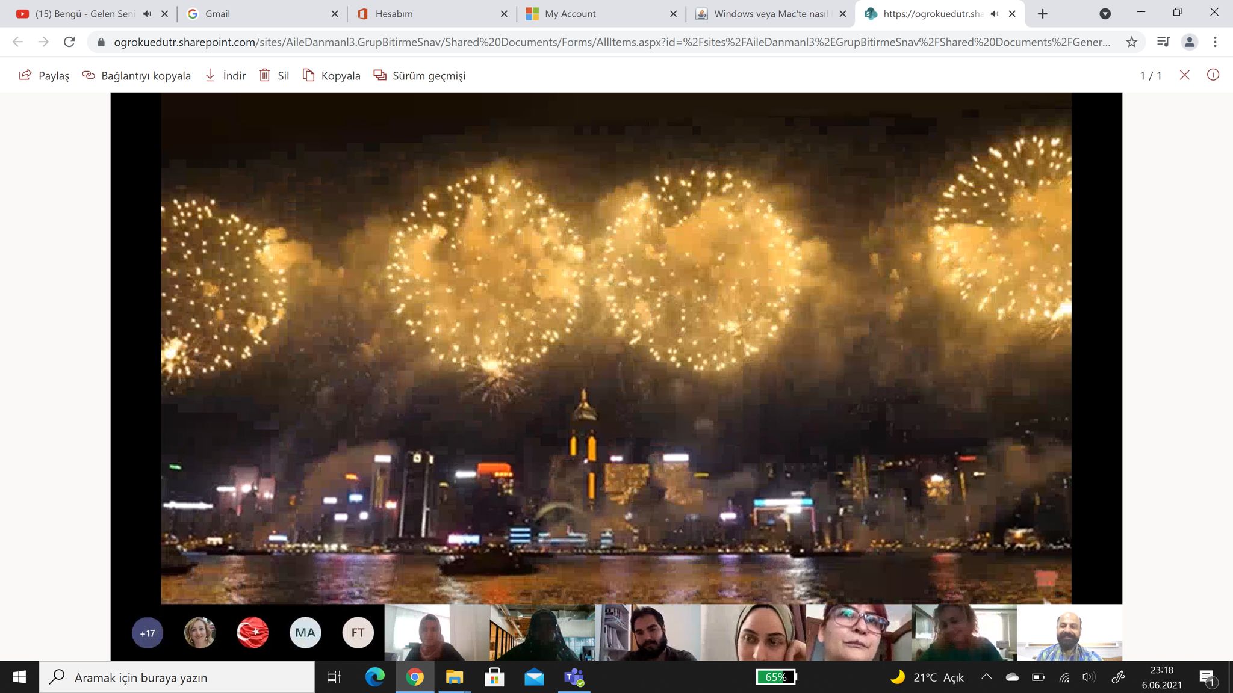Open Sürüm geçmişi version history
The width and height of the screenshot is (1233, 693).
coord(420,75)
